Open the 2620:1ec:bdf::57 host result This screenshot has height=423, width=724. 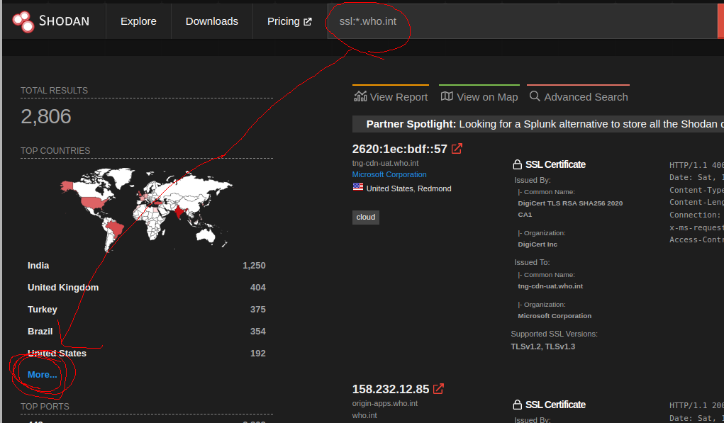pyautogui.click(x=399, y=149)
